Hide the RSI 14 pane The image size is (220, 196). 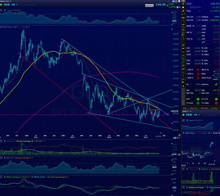(1, 158)
